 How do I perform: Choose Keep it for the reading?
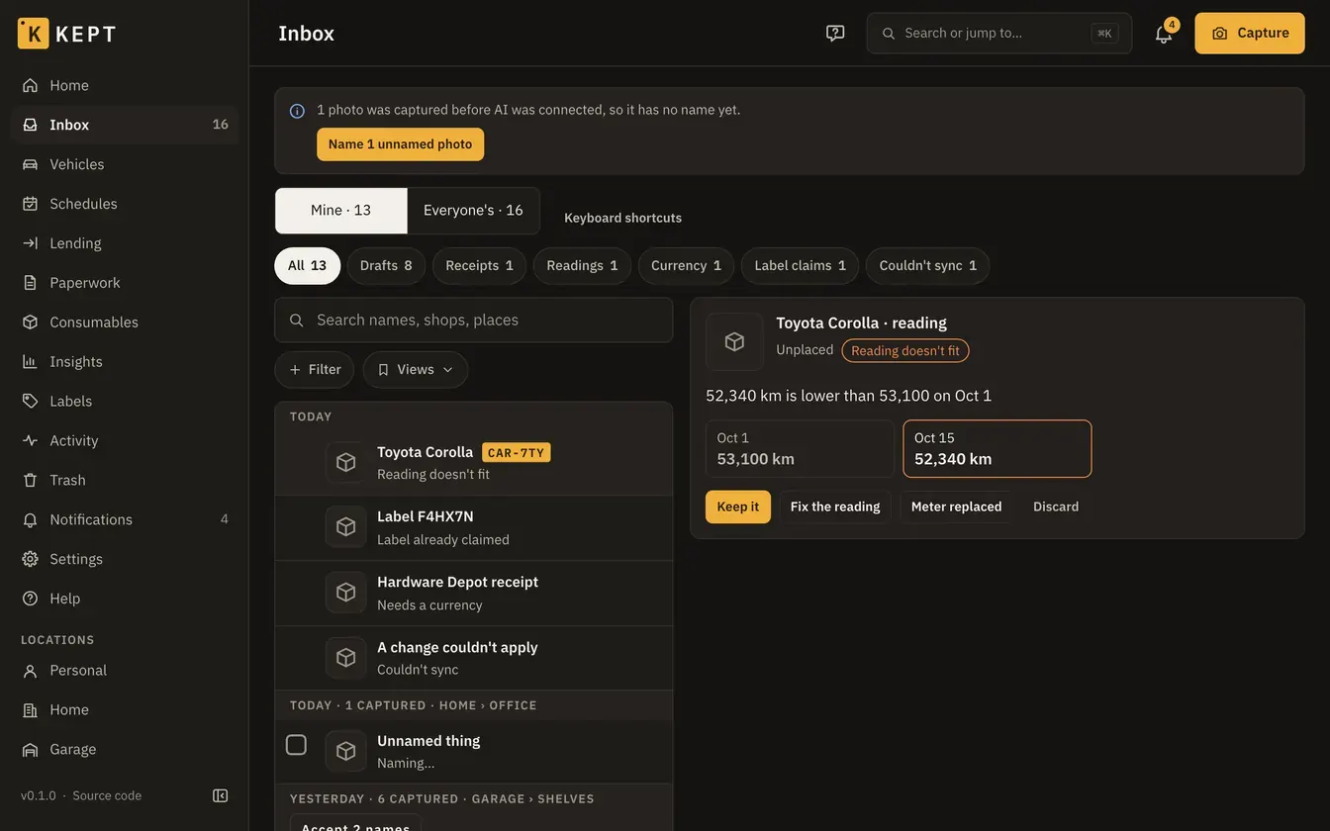click(x=738, y=508)
